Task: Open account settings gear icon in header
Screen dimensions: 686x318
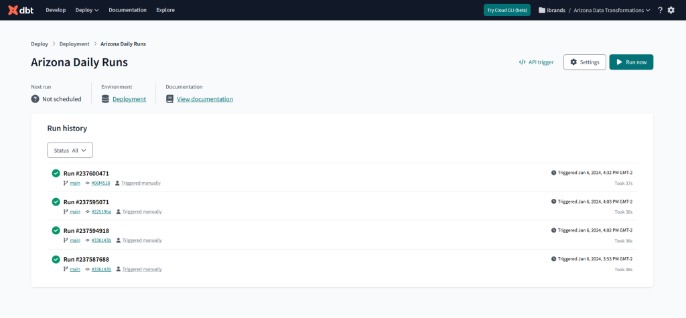Action: coord(671,10)
